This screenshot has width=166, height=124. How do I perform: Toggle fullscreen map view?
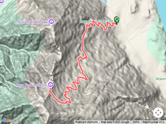tap(158, 113)
